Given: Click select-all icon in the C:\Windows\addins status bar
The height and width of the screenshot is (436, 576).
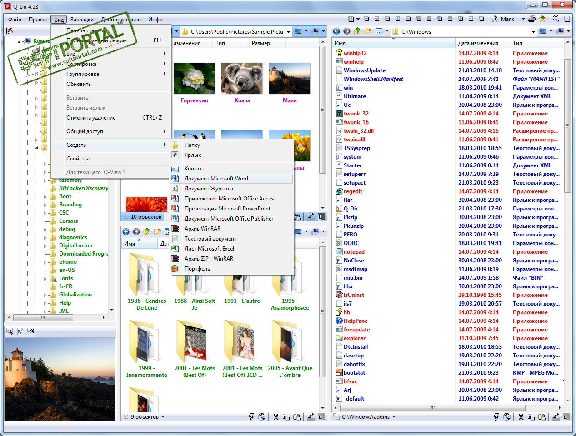Looking at the screenshot, I should (x=566, y=416).
